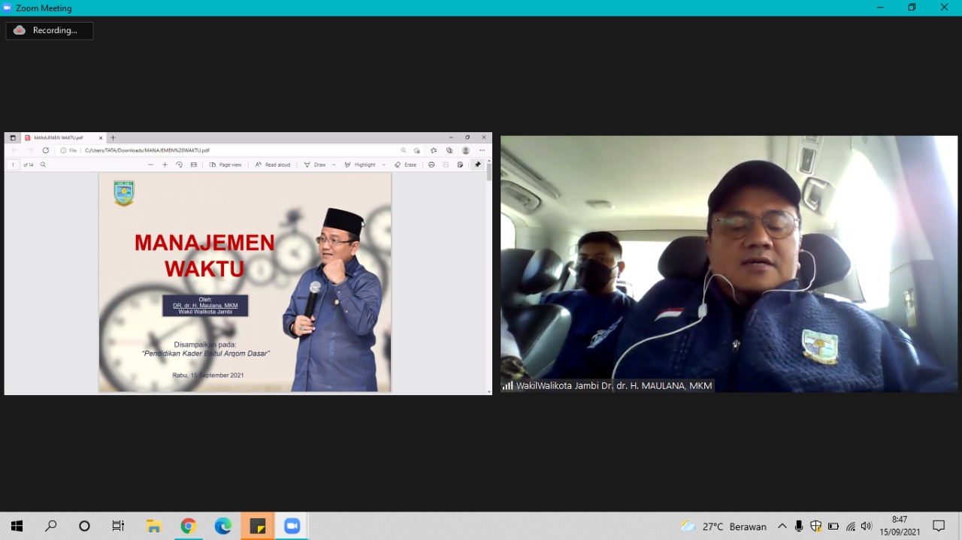Click the Read aloud button in PDF toolbar

(272, 164)
